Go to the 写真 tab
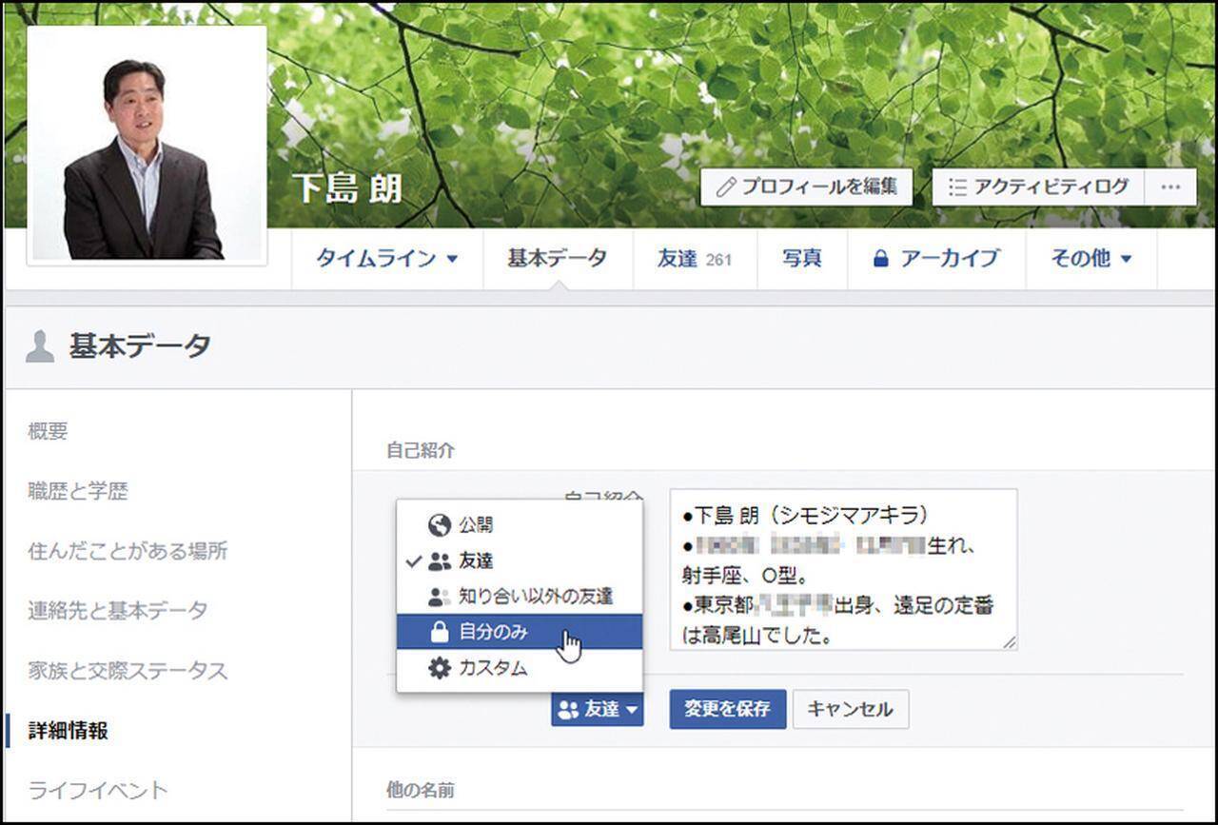Screen dimensions: 1218x825 (801, 259)
